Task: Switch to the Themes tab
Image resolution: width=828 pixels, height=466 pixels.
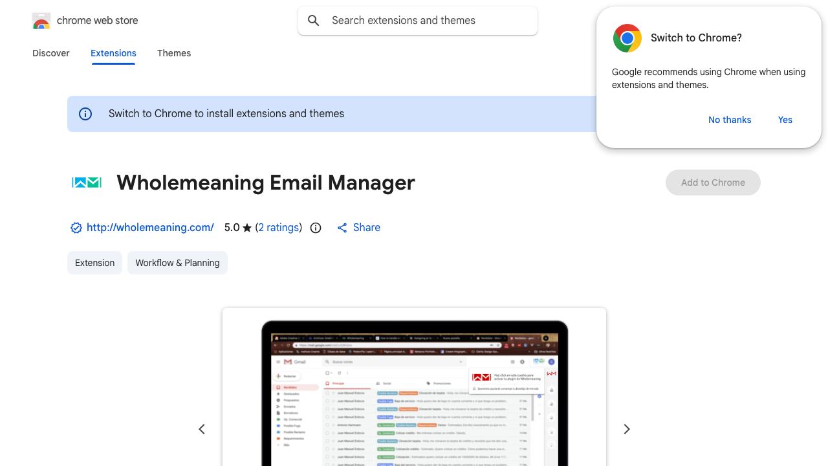Action: tap(174, 53)
